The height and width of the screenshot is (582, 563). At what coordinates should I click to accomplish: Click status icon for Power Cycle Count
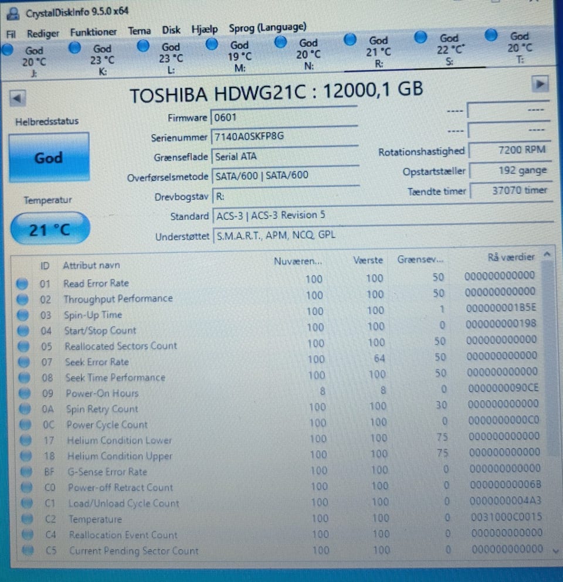pos(26,424)
